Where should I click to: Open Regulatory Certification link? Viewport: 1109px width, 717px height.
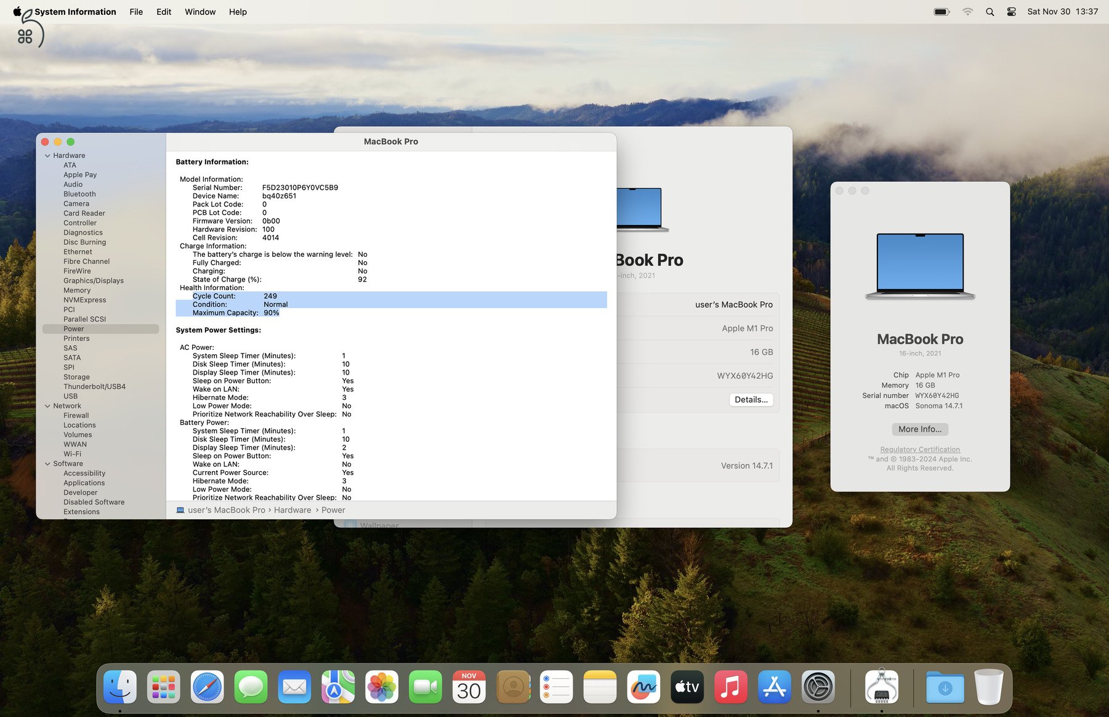tap(920, 450)
